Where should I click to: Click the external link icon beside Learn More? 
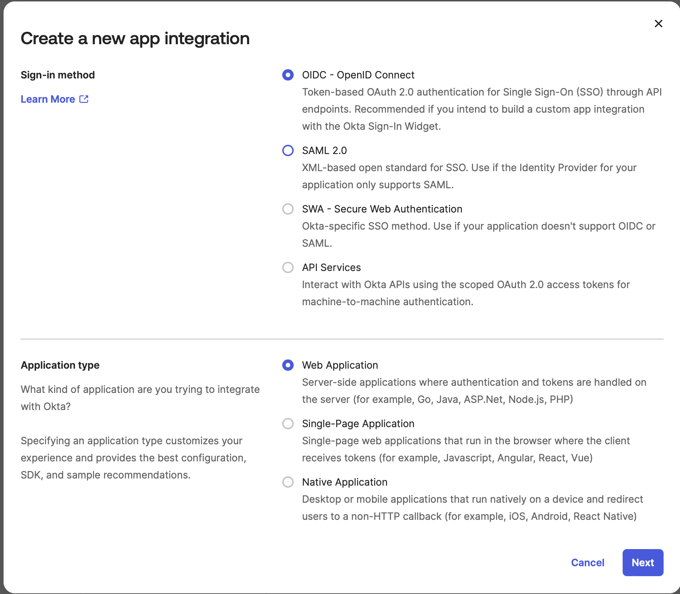(83, 99)
